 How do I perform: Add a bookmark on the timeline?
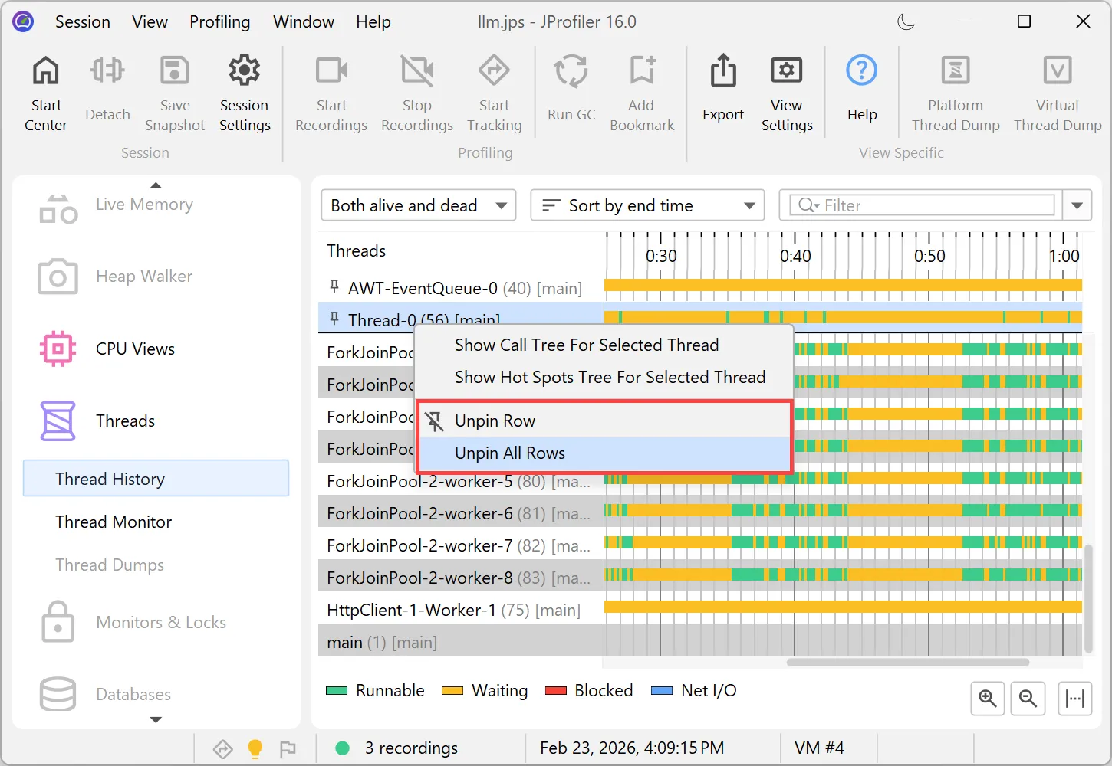click(641, 92)
